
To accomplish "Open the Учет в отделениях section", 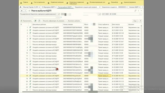I will pyautogui.click(x=38, y=2).
